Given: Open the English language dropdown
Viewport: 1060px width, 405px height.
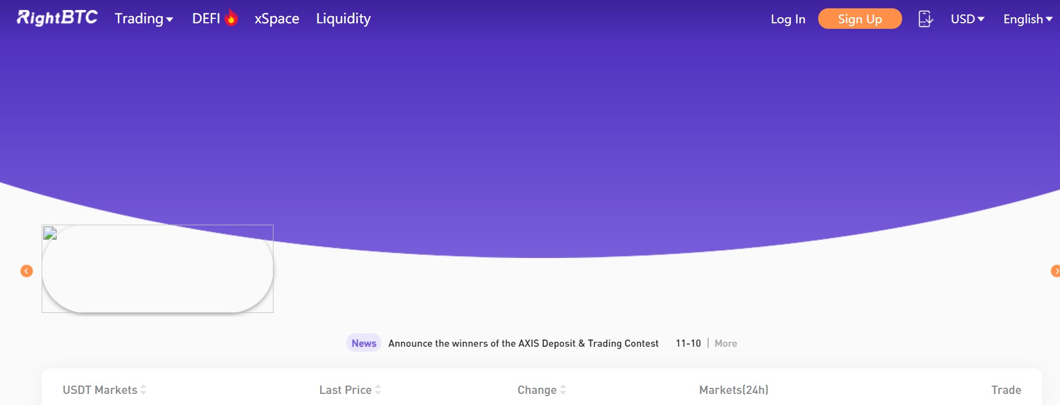Looking at the screenshot, I should pos(1026,19).
